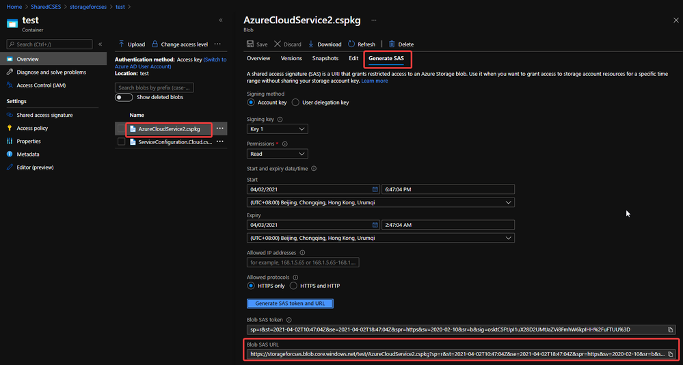Go to Home breadcrumb link
The width and height of the screenshot is (683, 365).
[x=14, y=7]
